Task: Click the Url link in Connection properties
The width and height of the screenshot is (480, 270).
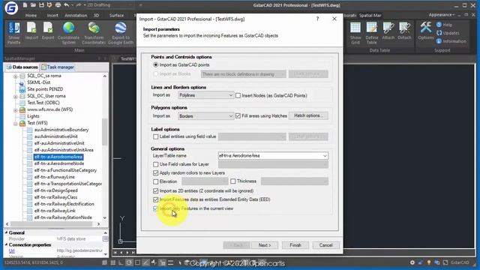Action: (x=12, y=251)
